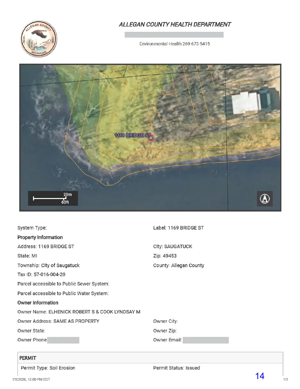Click the Environmental Health phone number 269-673-5415

196,44
